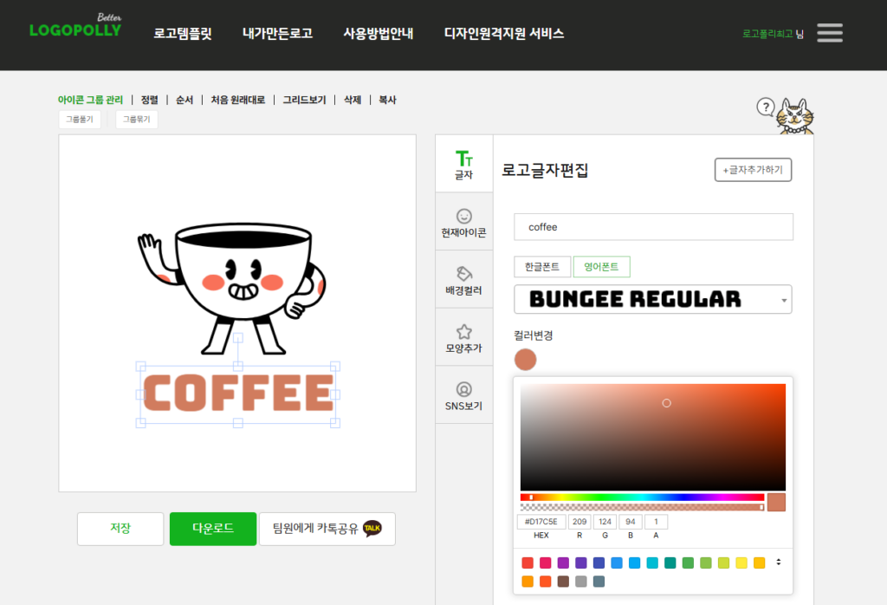The height and width of the screenshot is (605, 887).
Task: Click 팀원에게 카톡공유 share button
Action: (x=327, y=529)
